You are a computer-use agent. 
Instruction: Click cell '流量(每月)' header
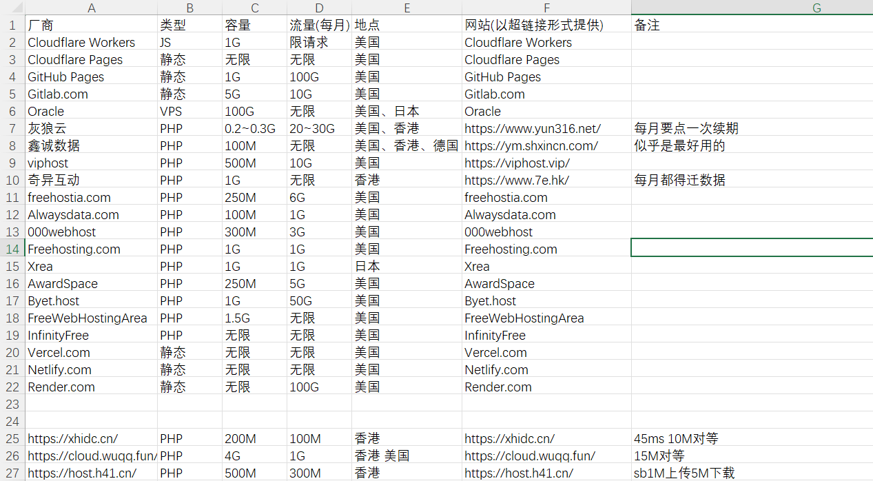click(320, 25)
